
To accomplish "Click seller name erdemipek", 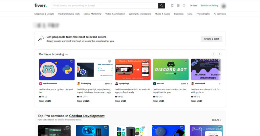I will coord(200,84).
